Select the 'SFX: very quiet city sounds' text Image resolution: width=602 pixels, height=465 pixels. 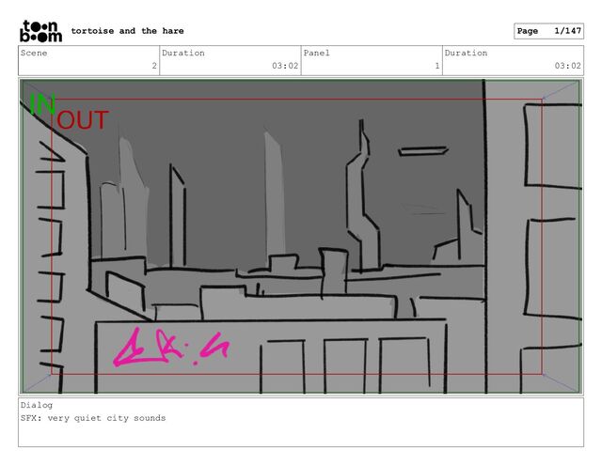click(x=93, y=418)
